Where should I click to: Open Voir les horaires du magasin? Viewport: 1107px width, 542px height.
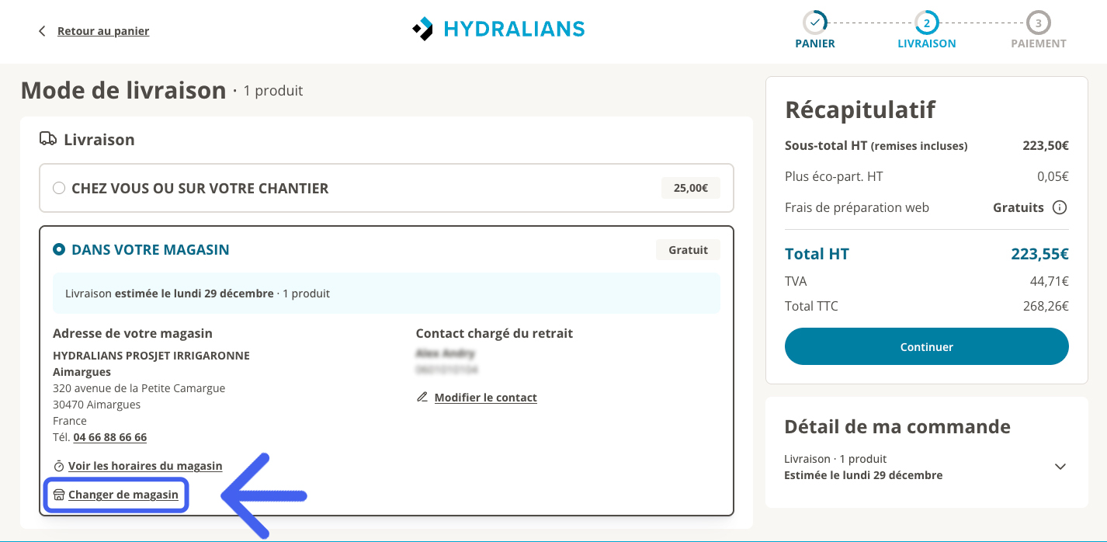(x=145, y=466)
